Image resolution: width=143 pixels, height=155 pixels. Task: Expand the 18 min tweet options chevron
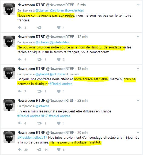[138, 69]
